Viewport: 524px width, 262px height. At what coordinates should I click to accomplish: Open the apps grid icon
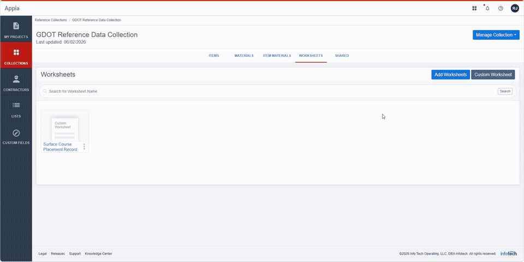click(x=474, y=8)
